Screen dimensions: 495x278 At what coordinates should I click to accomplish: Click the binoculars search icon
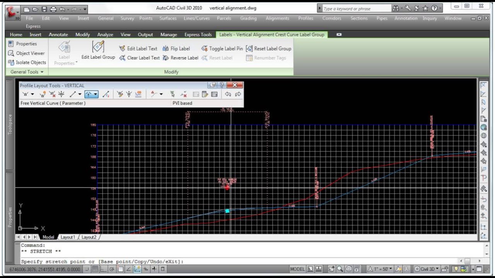[396, 8]
